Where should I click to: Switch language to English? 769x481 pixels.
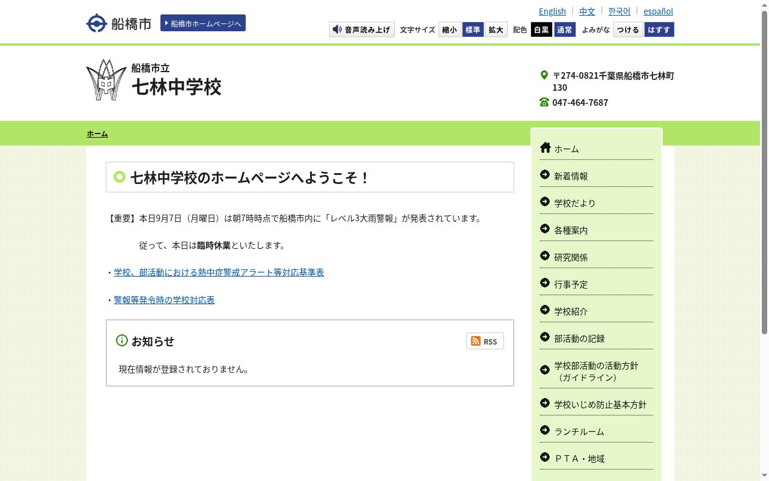pyautogui.click(x=552, y=11)
